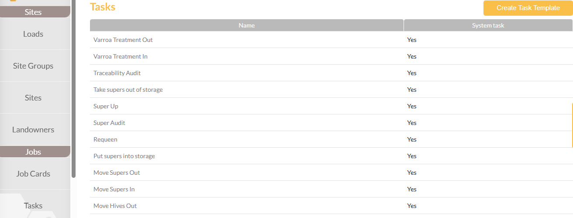Go to Site Groups in sidebar
This screenshot has height=218, width=573.
click(33, 66)
